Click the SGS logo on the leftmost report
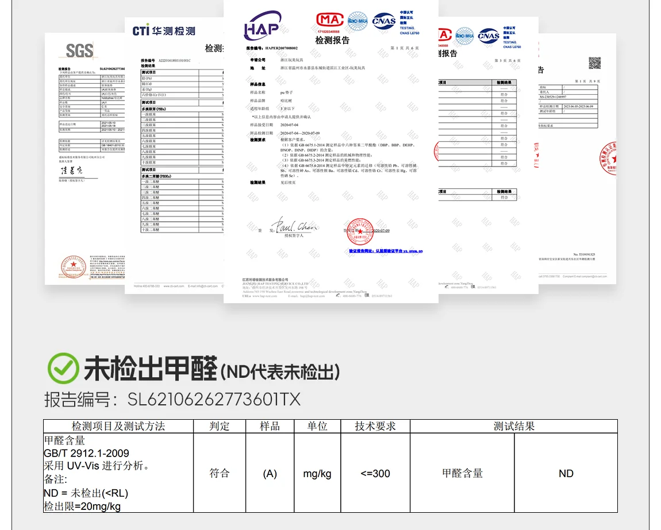Screen dimensions: 661x530 point(80,51)
